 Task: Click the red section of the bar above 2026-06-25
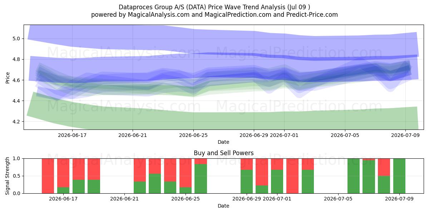coord(186,173)
